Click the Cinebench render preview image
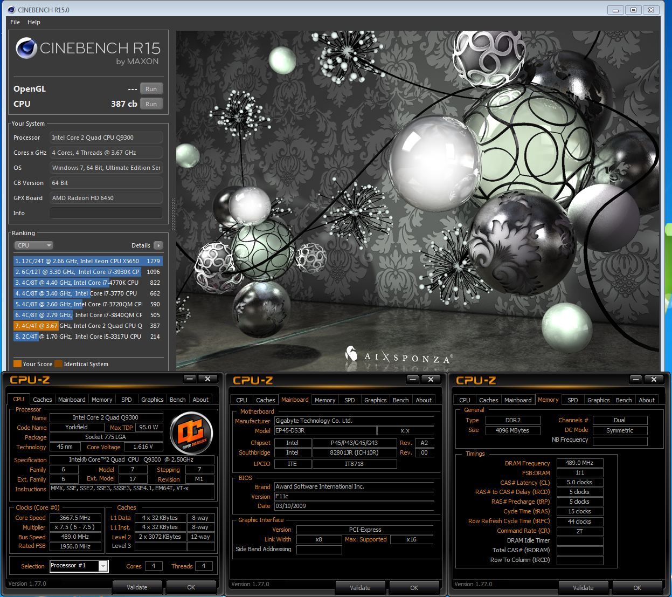The width and height of the screenshot is (672, 597). pyautogui.click(x=418, y=201)
